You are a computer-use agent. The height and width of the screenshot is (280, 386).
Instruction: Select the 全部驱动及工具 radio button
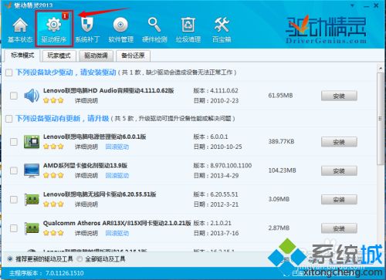(x=80, y=259)
